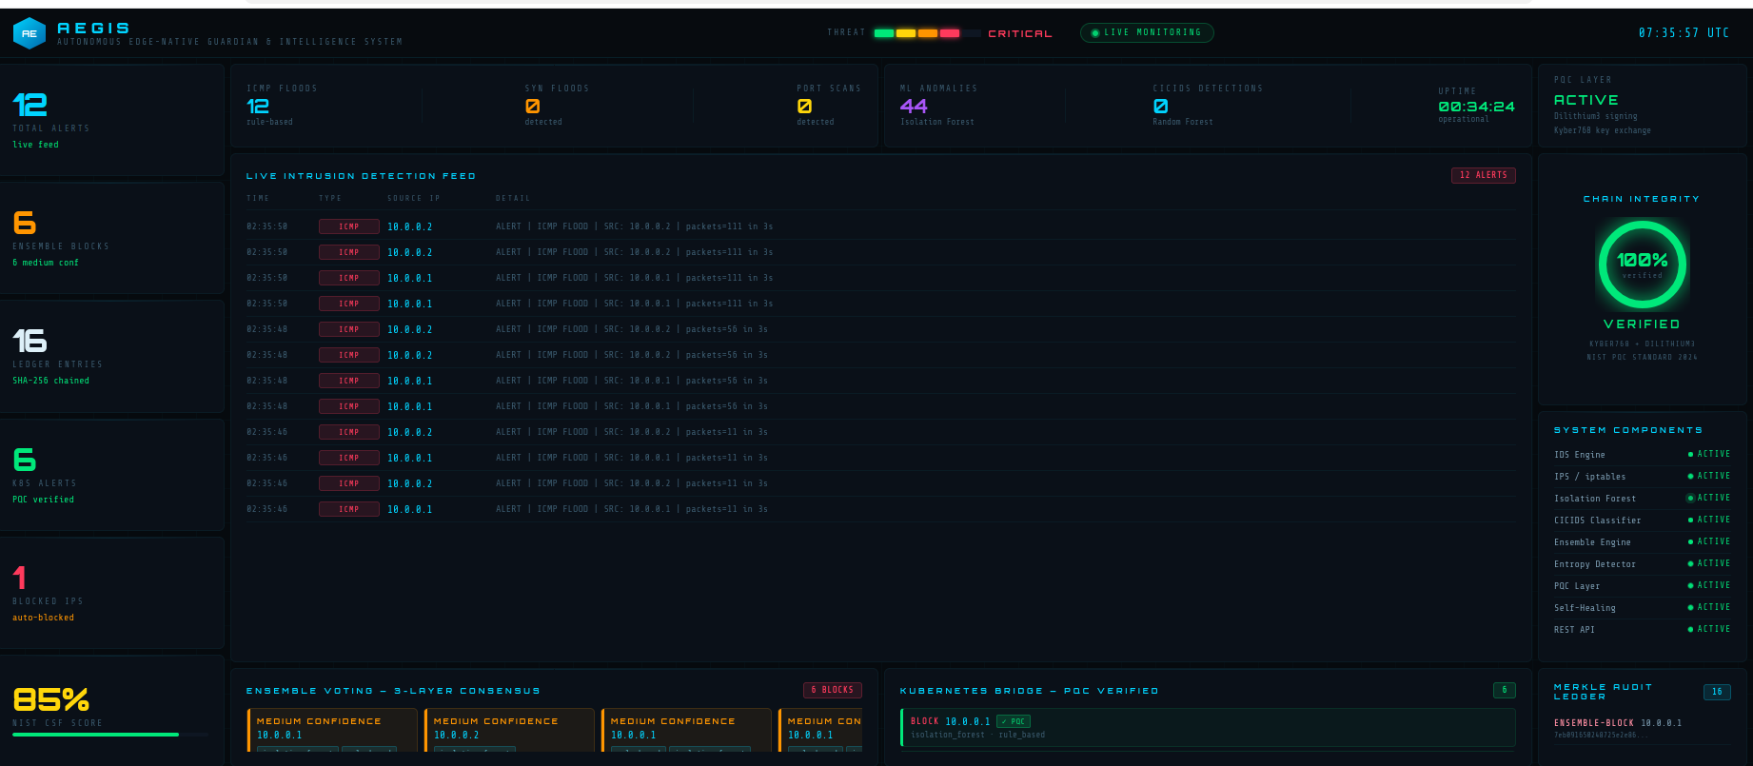Screen dimensions: 1753x766
Task: Click the SYN Floods counter
Action: (x=557, y=106)
